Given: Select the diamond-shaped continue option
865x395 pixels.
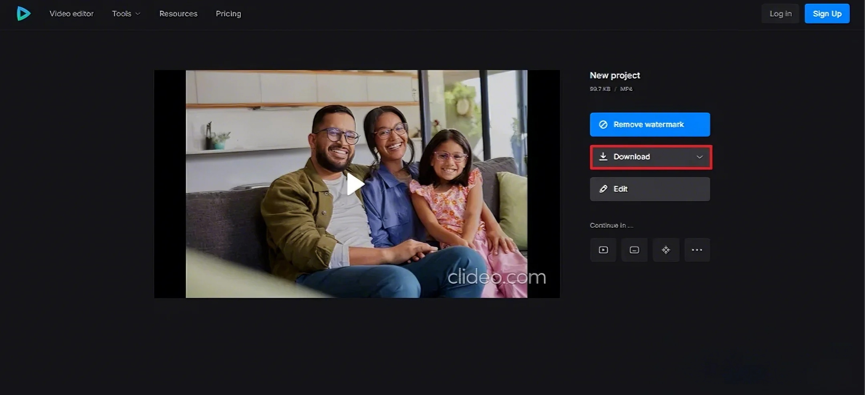Looking at the screenshot, I should 665,250.
